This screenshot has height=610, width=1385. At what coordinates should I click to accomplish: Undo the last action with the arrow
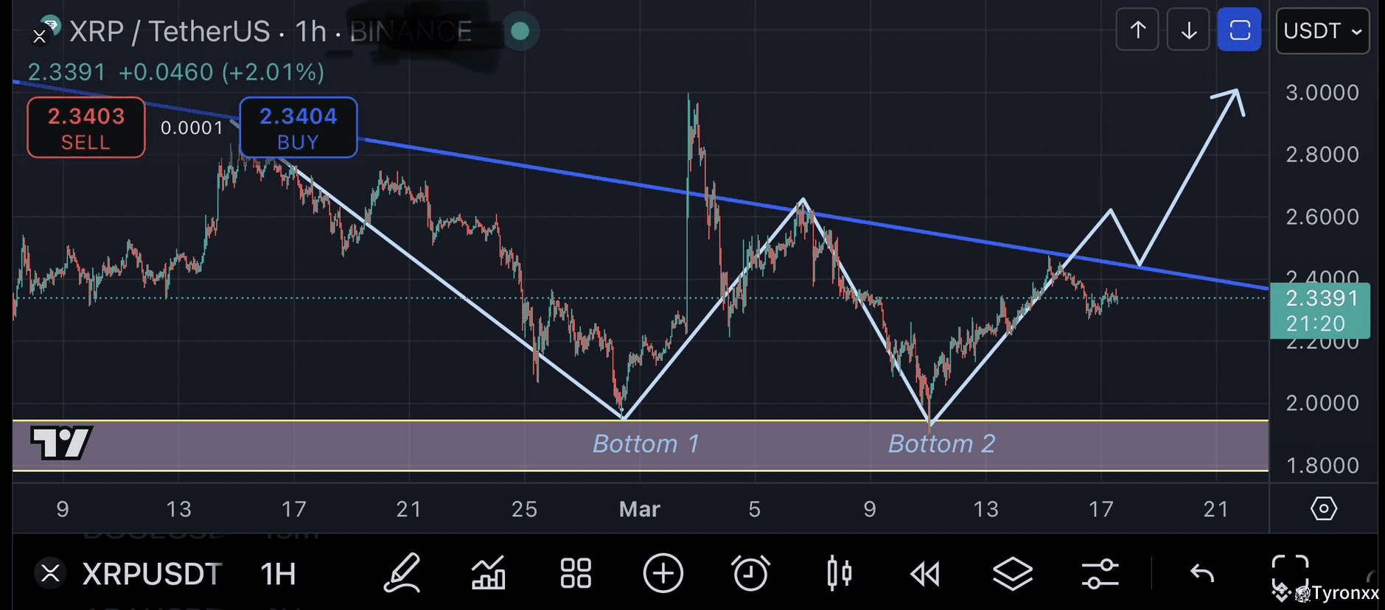coord(1202,573)
